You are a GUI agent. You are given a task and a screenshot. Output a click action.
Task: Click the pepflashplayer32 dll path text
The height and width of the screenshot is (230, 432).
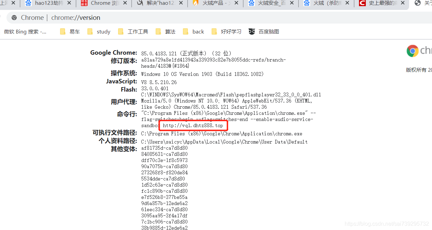pos(231,95)
